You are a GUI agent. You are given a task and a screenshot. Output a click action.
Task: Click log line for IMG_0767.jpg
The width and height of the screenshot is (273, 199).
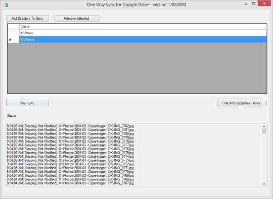[x=70, y=183]
